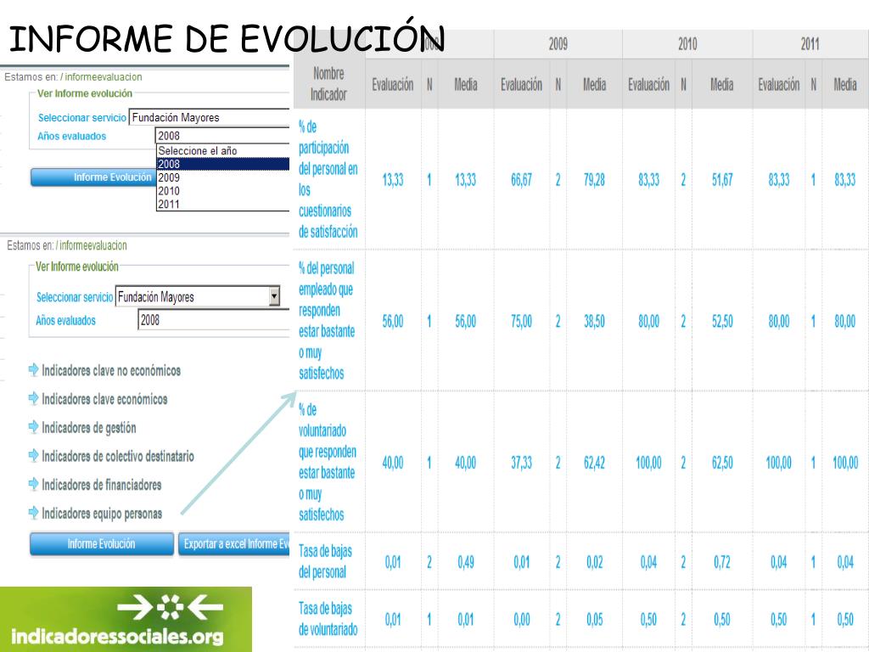Click '% del personal empleado' indicator name
The image size is (869, 652).
point(327,320)
